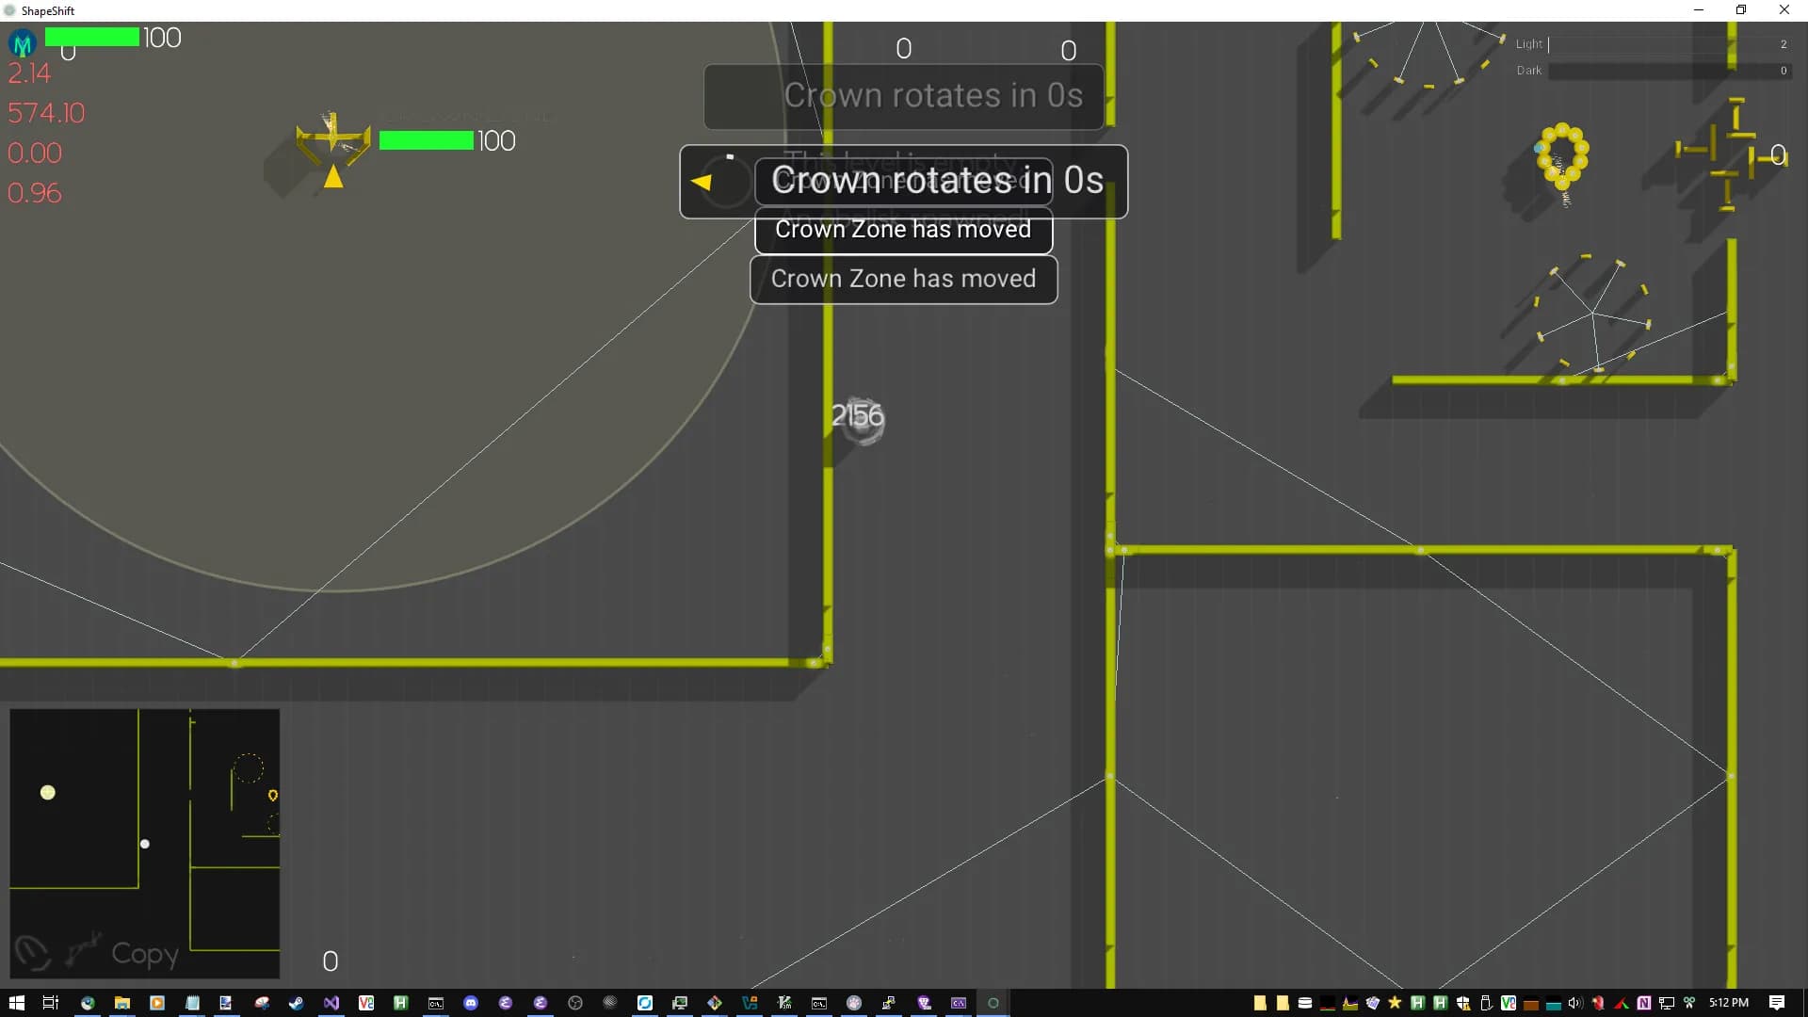Screen dimensions: 1808x1017
Task: Click the Dark team score bar
Action: (1670, 71)
